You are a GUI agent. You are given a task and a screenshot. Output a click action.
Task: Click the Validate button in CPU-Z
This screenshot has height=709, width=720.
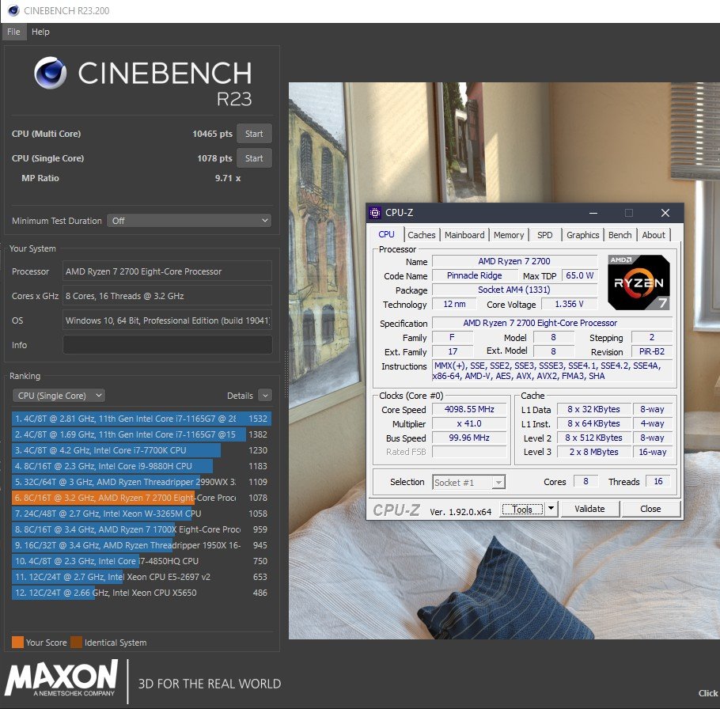589,509
